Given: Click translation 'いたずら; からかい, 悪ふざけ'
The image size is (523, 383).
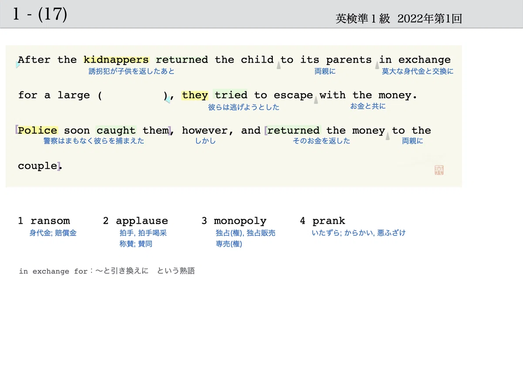Looking at the screenshot, I should tap(359, 233).
